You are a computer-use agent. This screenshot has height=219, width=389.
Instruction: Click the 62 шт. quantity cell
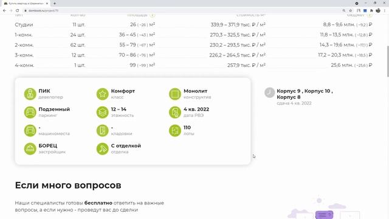click(78, 45)
